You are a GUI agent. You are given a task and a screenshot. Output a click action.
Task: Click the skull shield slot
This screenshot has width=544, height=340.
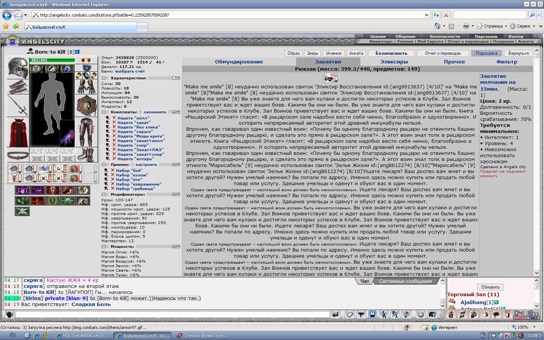(87, 106)
